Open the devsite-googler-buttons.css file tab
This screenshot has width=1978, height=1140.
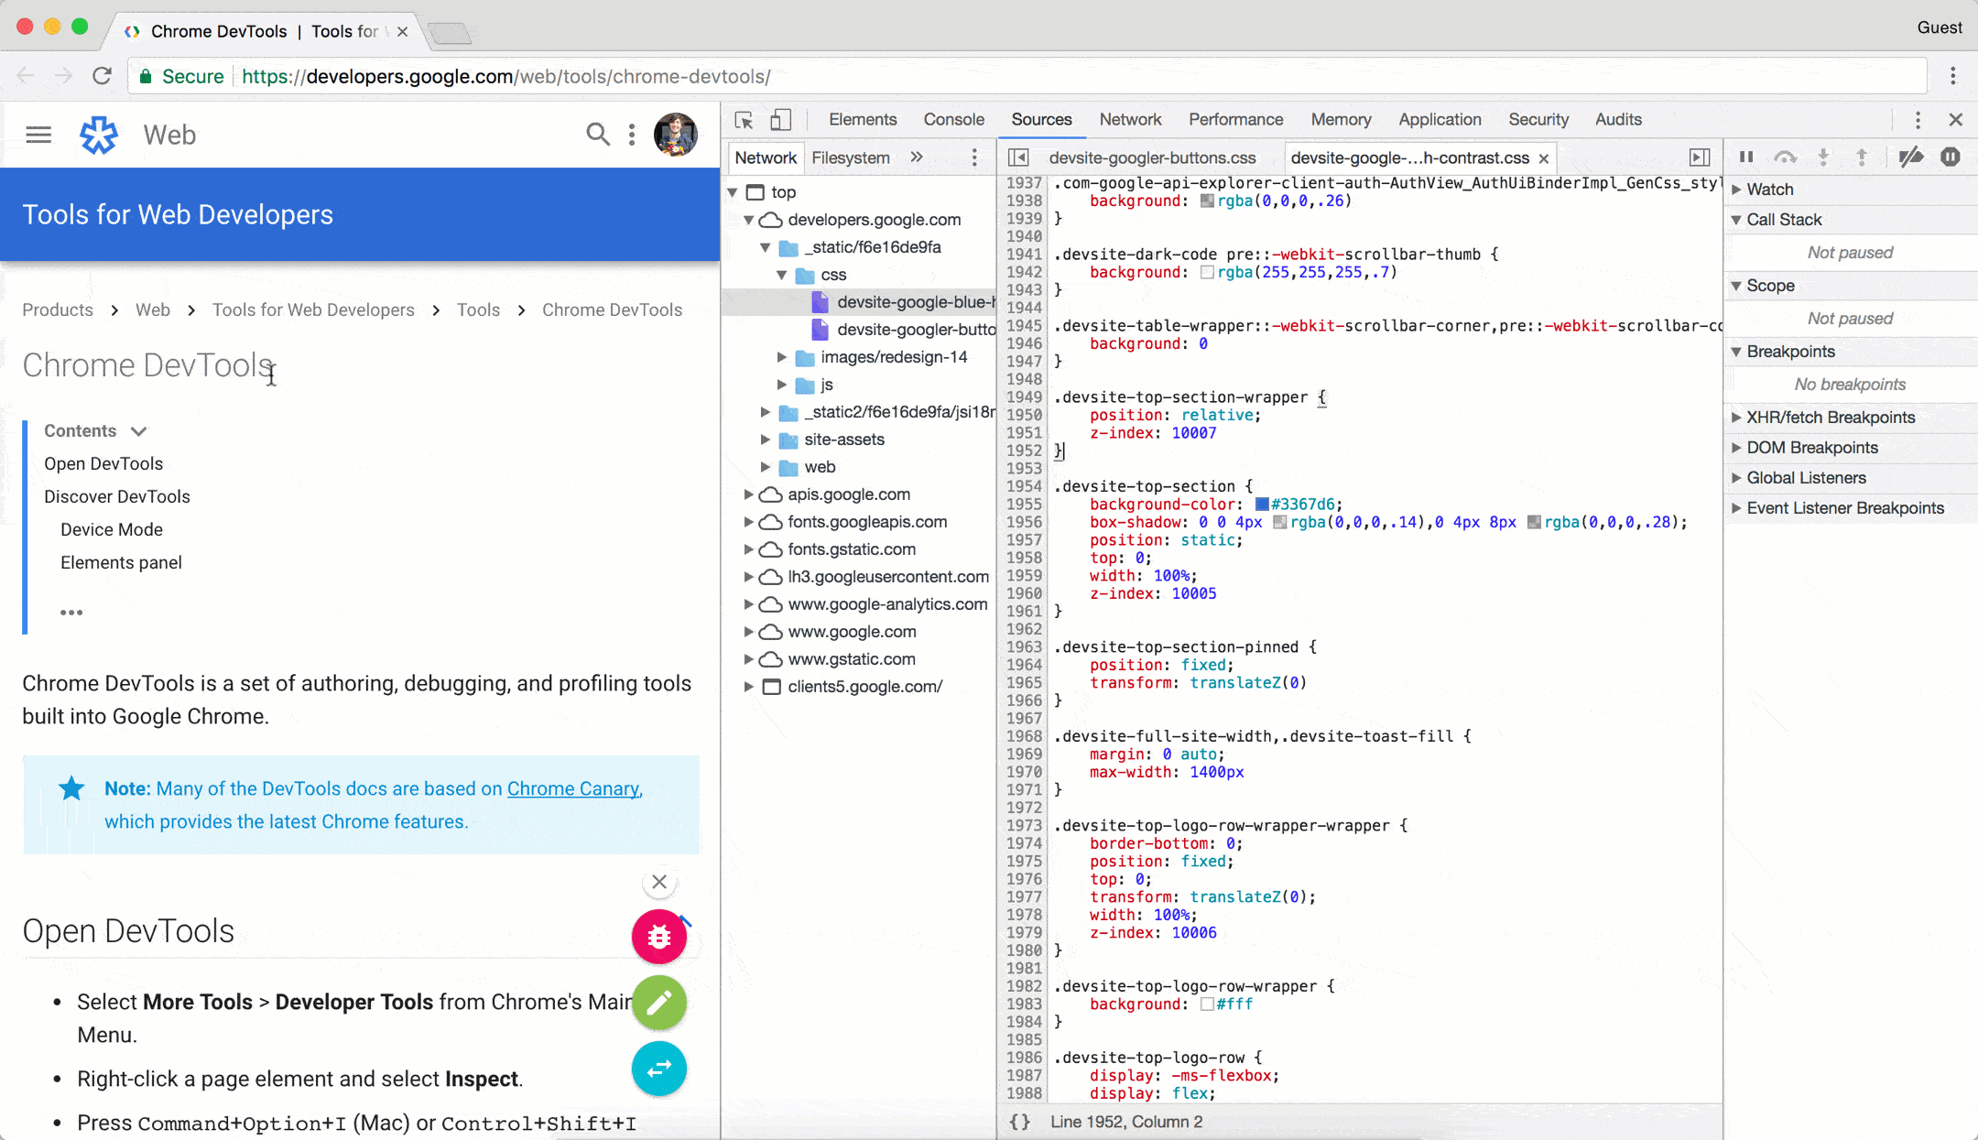[1152, 157]
